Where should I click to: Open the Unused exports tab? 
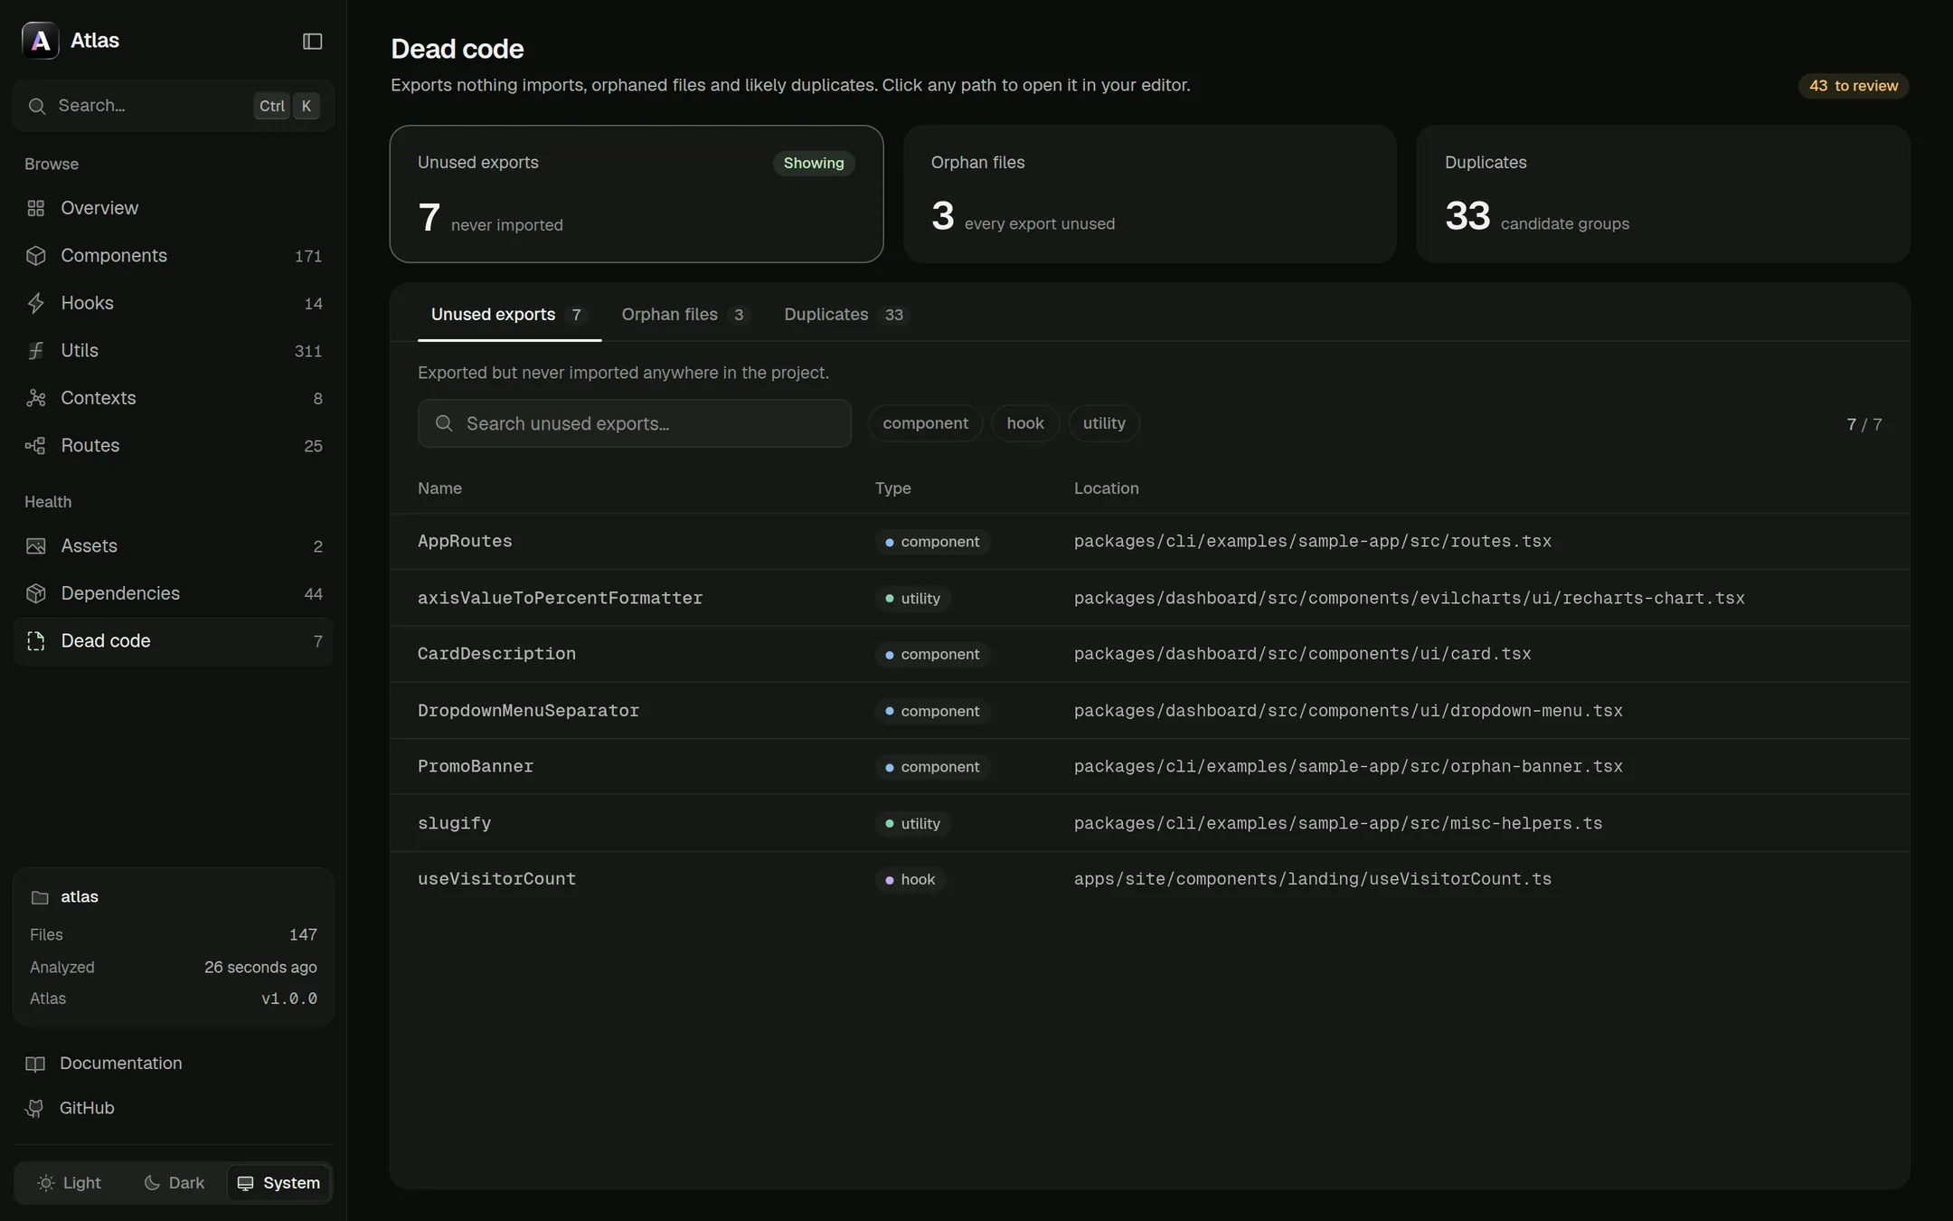point(509,315)
